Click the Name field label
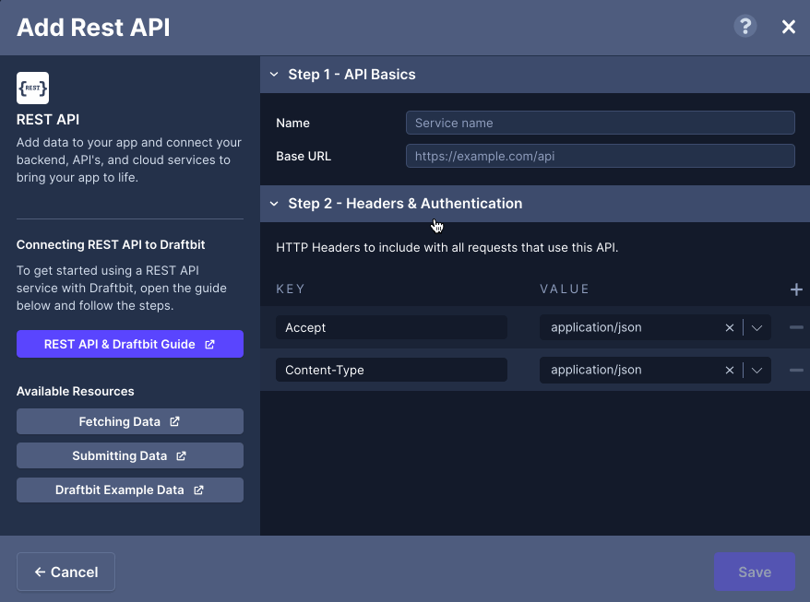The width and height of the screenshot is (810, 602). [x=292, y=123]
